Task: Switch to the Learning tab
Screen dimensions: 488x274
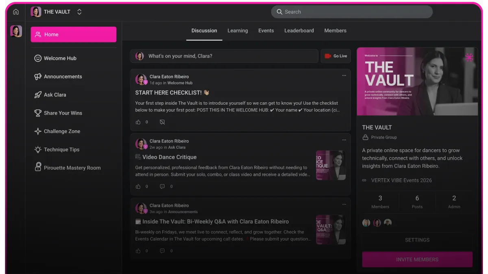Action: 237,30
